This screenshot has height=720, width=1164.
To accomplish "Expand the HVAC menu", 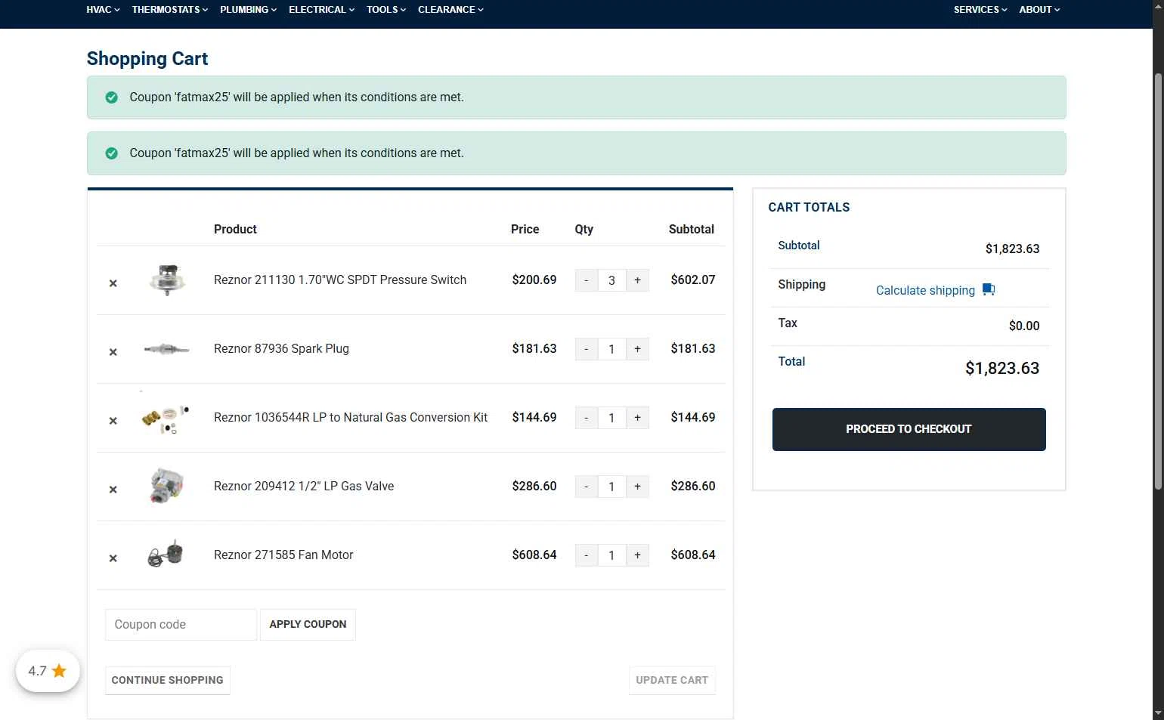I will [103, 10].
